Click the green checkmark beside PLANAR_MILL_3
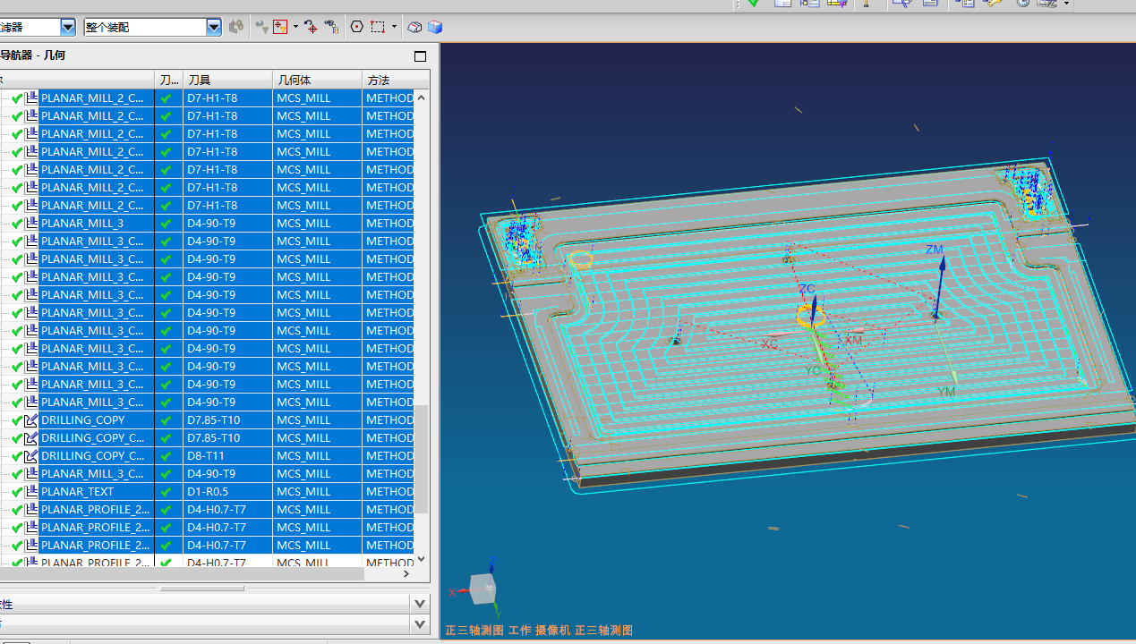Screen dimensions: 1136x644 tap(16, 224)
